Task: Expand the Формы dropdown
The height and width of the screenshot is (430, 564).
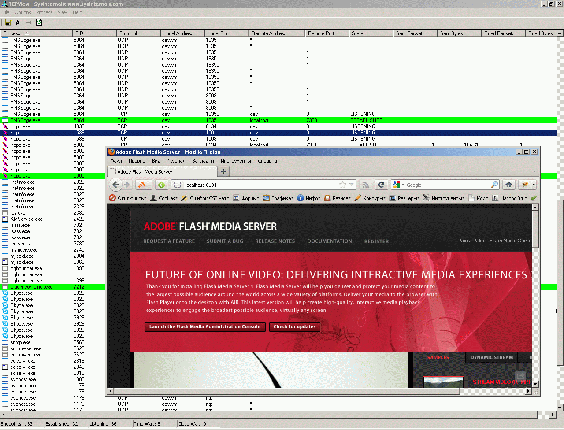Action: (x=246, y=198)
